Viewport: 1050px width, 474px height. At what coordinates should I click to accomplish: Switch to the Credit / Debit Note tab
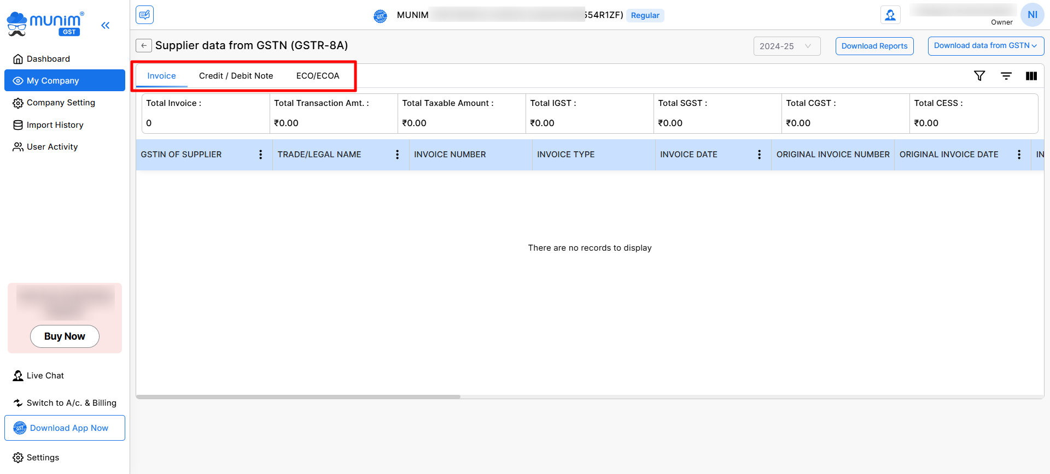click(x=236, y=76)
